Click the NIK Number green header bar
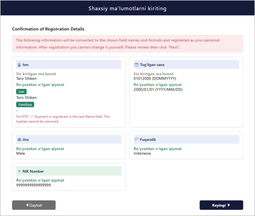Image resolution: width=255 pixels, height=216 pixels. click(x=69, y=171)
